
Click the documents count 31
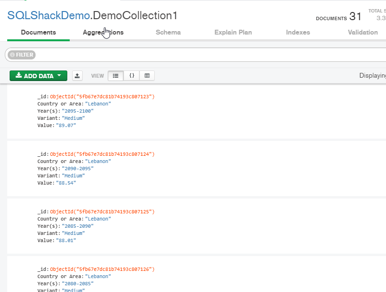(x=355, y=17)
